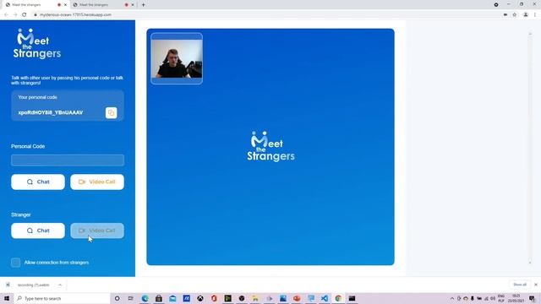The width and height of the screenshot is (541, 304).
Task: Open Task View on the taskbar
Action: (x=131, y=298)
